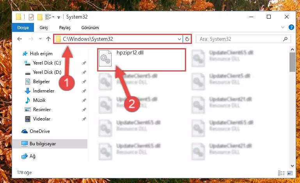Open the Dosya ribbon tab
This screenshot has height=183, width=300.
tap(23, 28)
